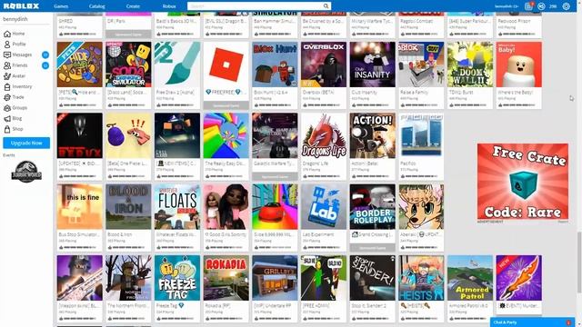Open the red Roblox logo FREE game

[x=226, y=64]
